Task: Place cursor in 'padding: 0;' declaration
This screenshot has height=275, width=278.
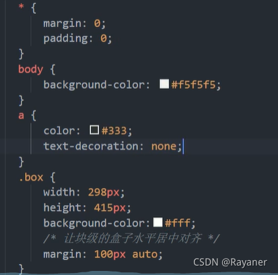Action: click(x=77, y=38)
